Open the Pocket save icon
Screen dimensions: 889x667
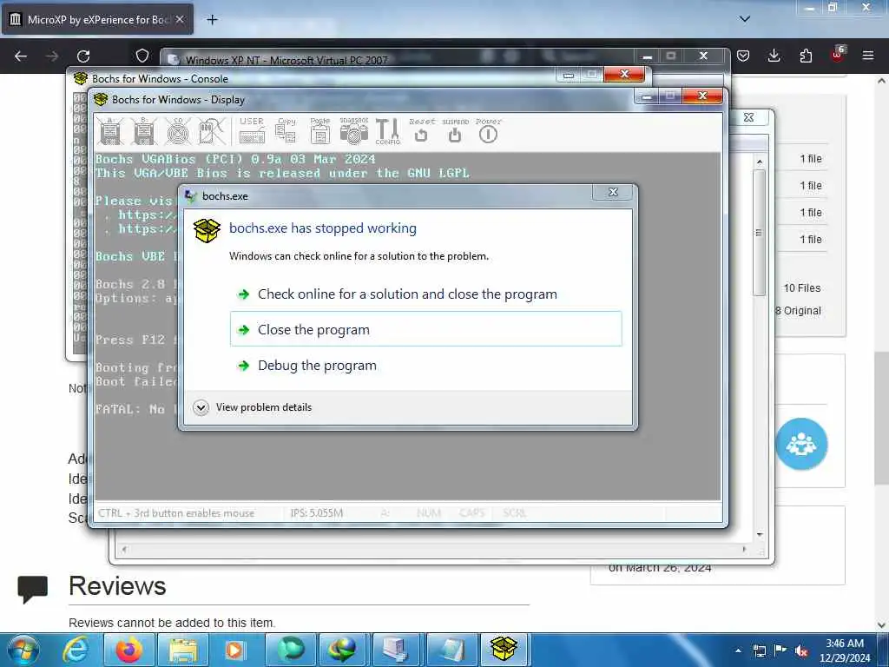743,56
